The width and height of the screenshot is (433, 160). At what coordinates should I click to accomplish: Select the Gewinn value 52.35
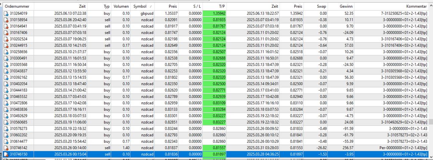click(349, 14)
